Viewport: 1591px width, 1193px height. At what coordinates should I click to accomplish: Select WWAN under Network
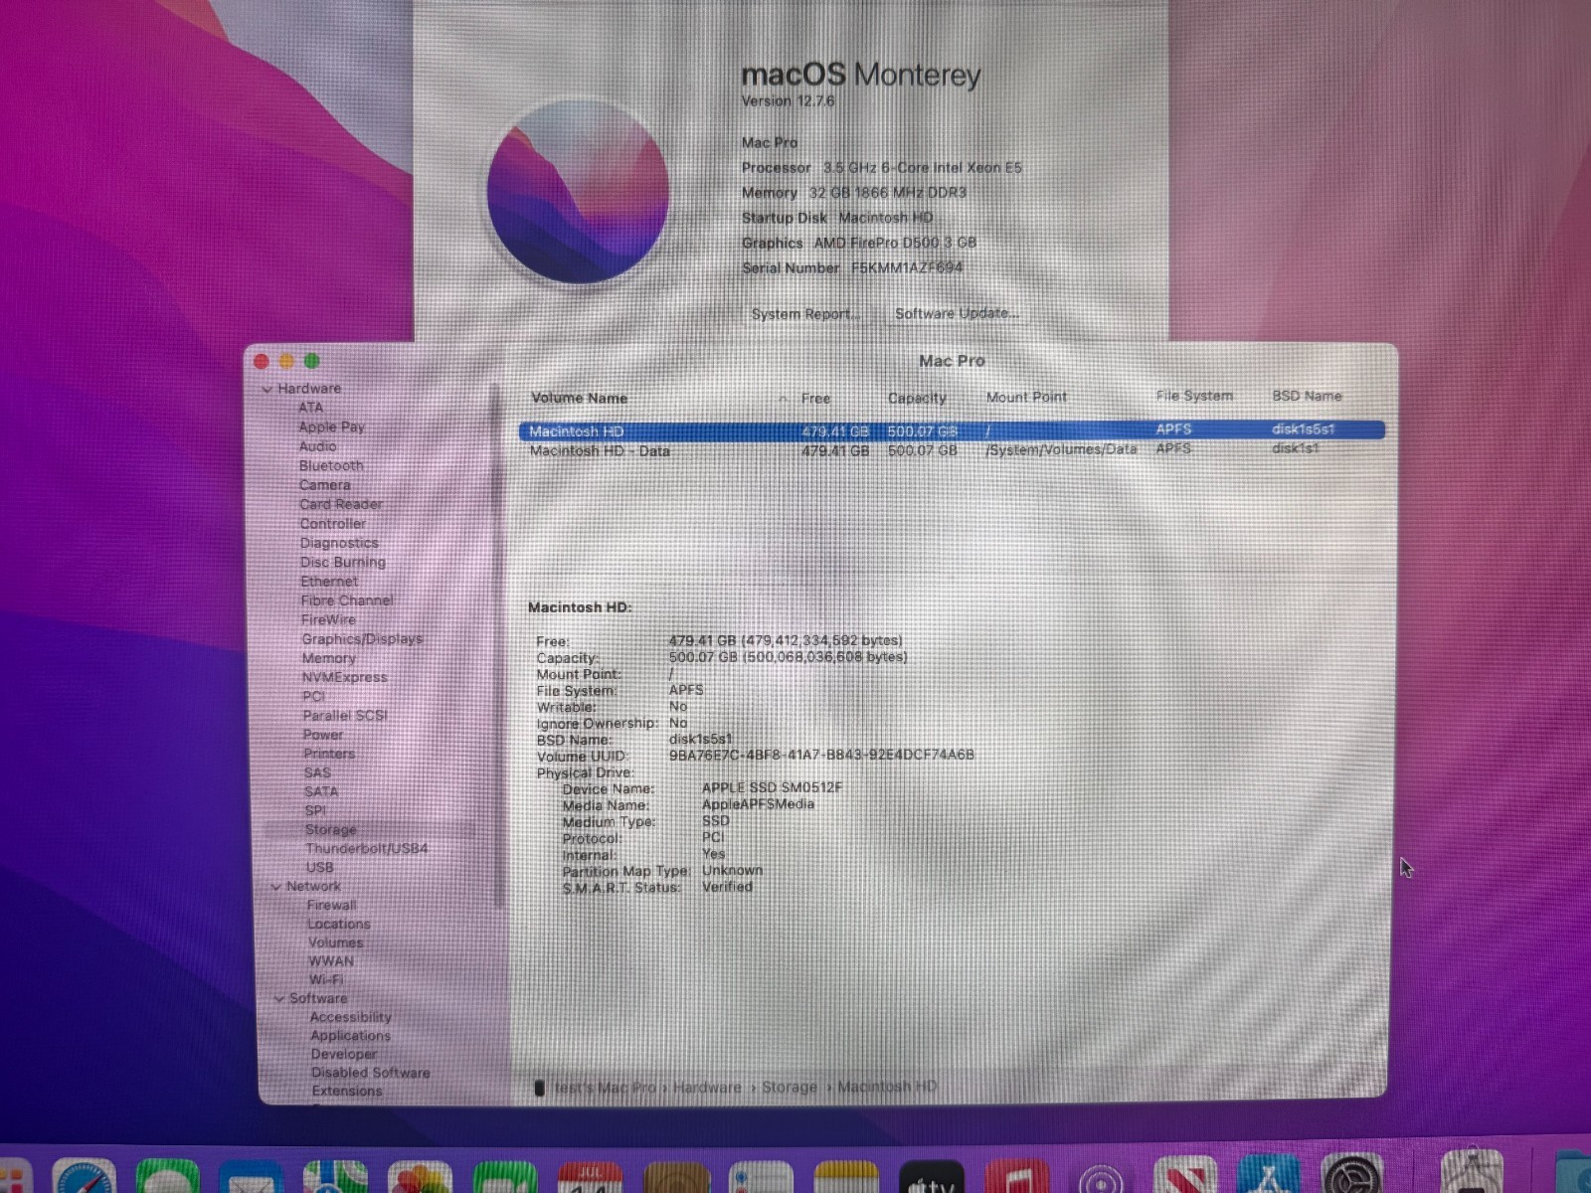click(331, 961)
